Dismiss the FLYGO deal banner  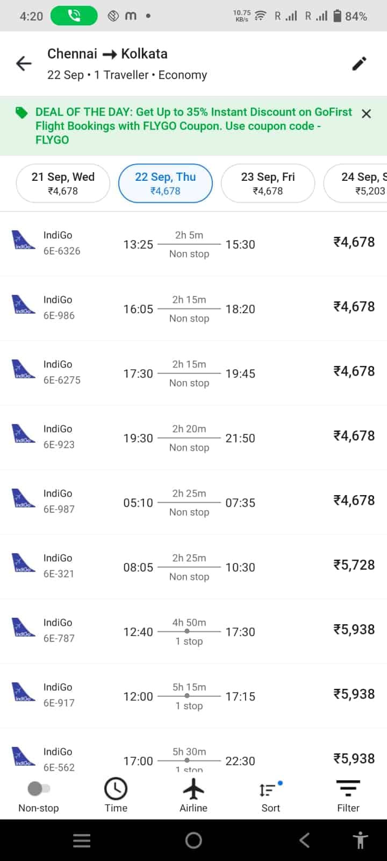367,114
